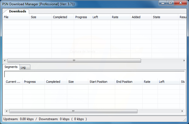Screen dimensions: 189x124
Task: Click Rate header in segments list
Action: [150, 82]
